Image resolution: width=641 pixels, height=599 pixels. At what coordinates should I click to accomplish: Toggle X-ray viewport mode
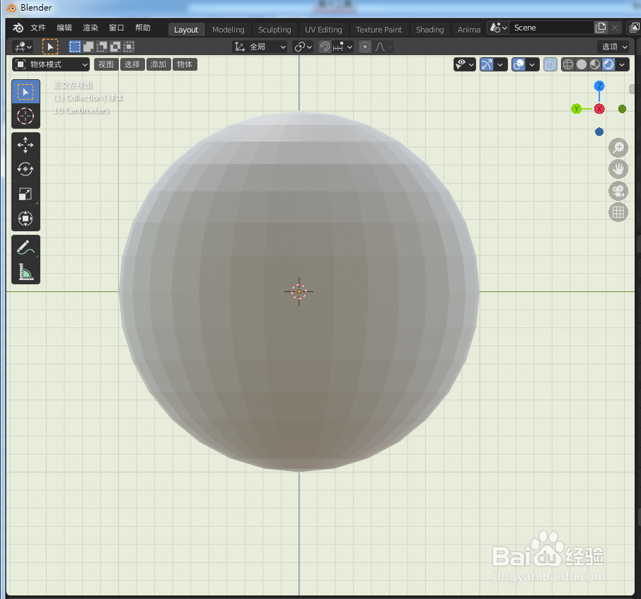click(550, 64)
